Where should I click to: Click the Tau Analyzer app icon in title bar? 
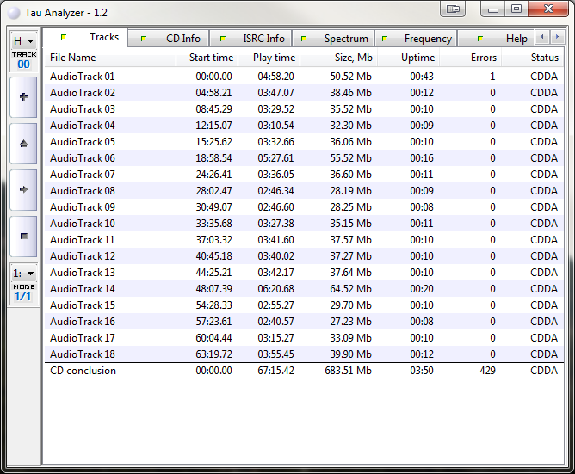12,10
